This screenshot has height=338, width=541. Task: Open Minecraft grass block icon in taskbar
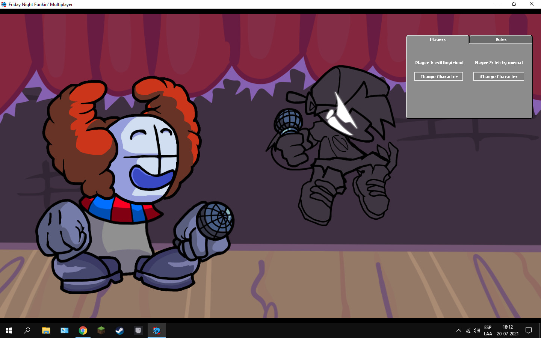(101, 330)
